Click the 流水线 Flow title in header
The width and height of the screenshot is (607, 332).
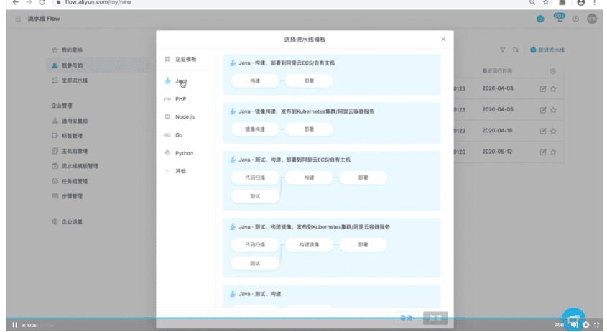pos(43,19)
